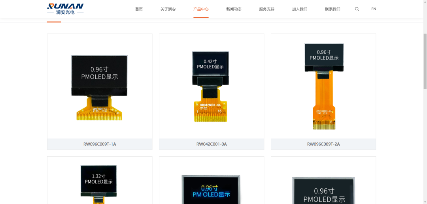Click the RW096C009T-1A product label
This screenshot has width=427, height=204.
pos(100,144)
